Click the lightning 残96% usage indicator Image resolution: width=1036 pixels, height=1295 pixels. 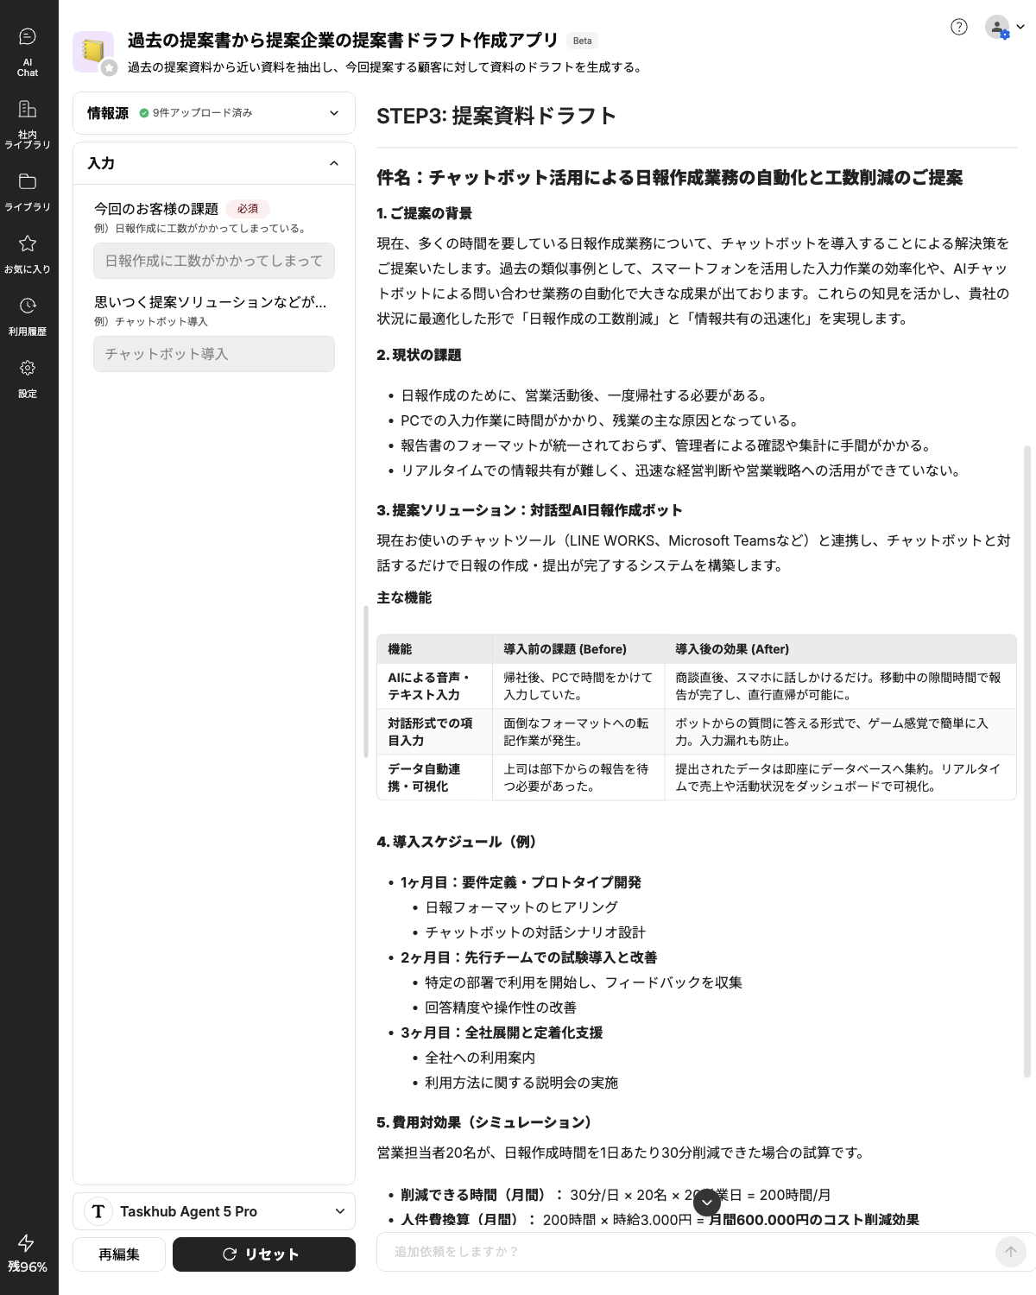pos(27,1253)
